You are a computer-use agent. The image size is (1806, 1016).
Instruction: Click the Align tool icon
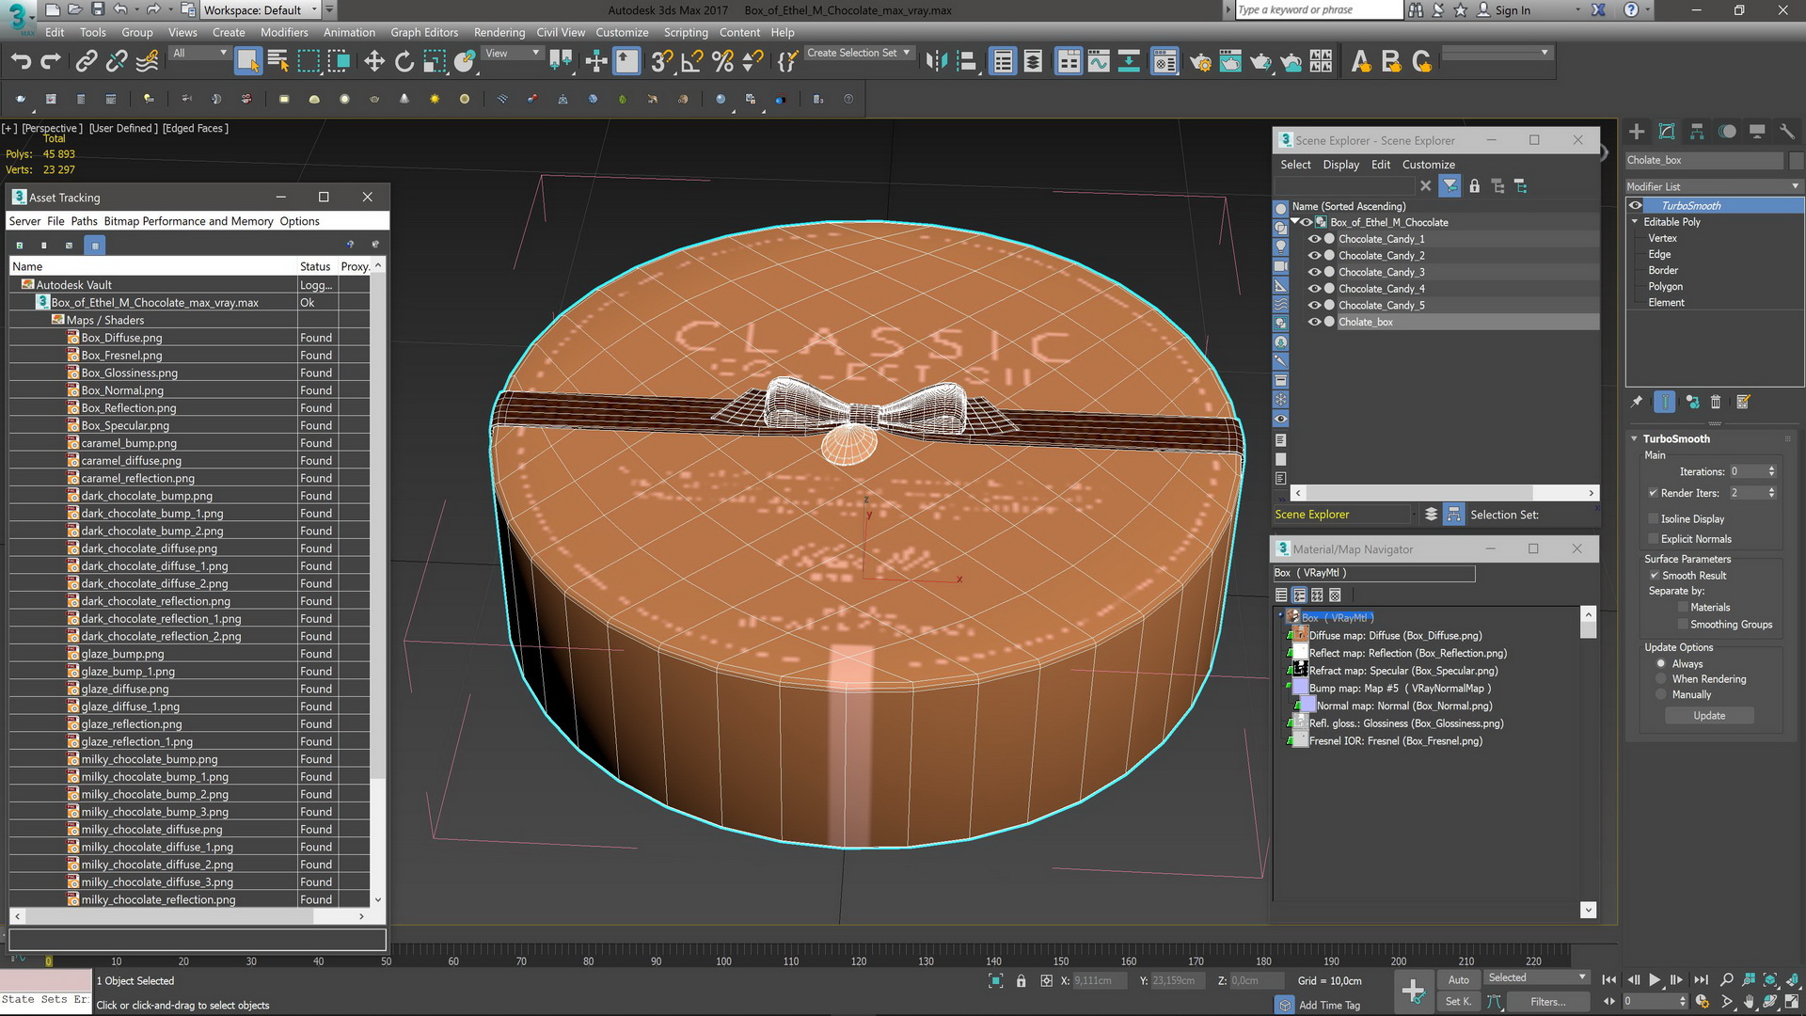click(966, 62)
